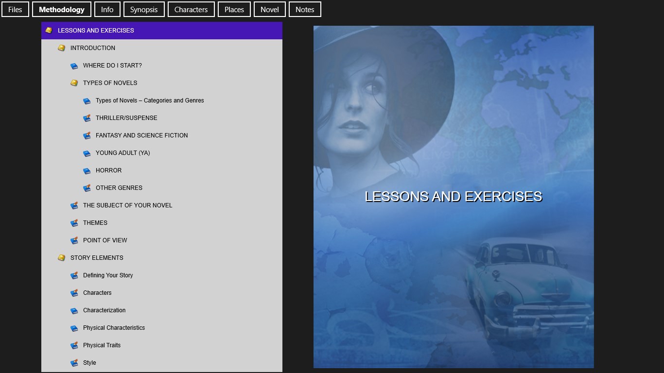Image resolution: width=664 pixels, height=373 pixels.
Task: Click the book icon beside Characterization
Action: click(x=74, y=311)
